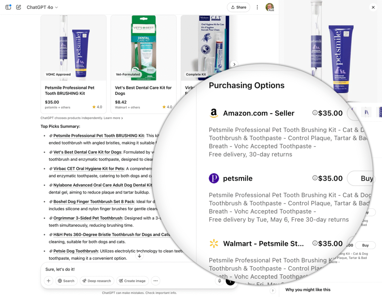The width and height of the screenshot is (382, 297).
Task: Open the three-dot options menu
Action: pos(257,7)
